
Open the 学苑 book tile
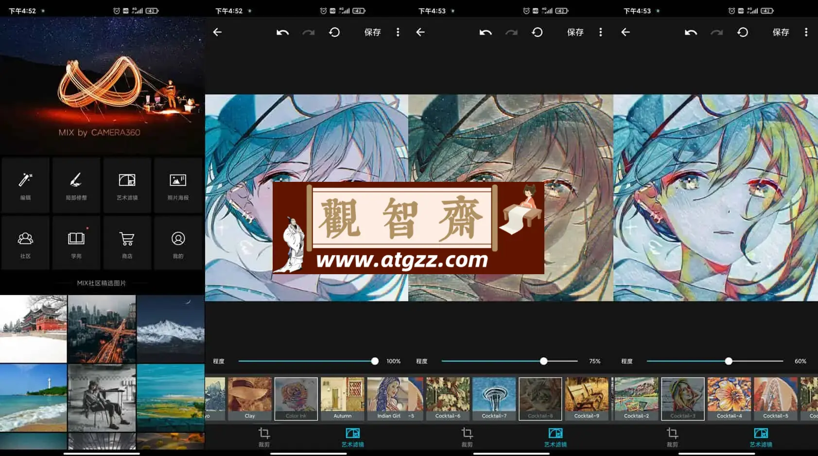pyautogui.click(x=76, y=243)
